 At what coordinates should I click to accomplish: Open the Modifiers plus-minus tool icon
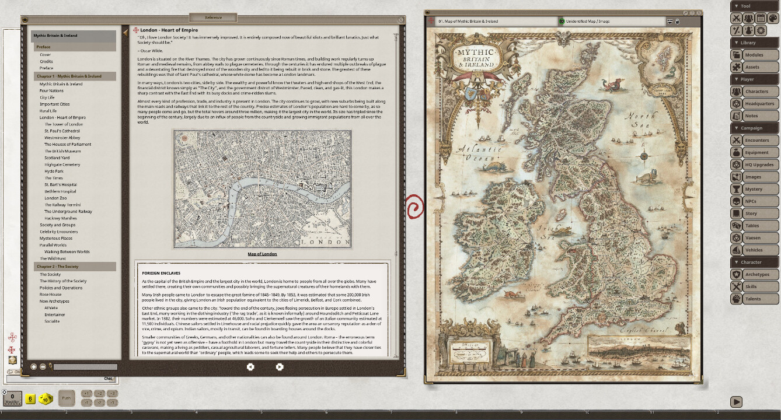pyautogui.click(x=737, y=30)
